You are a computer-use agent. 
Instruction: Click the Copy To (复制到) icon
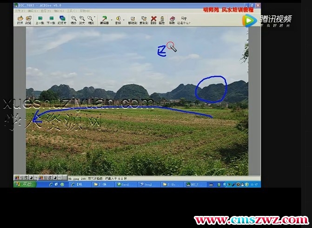[x=144, y=20]
